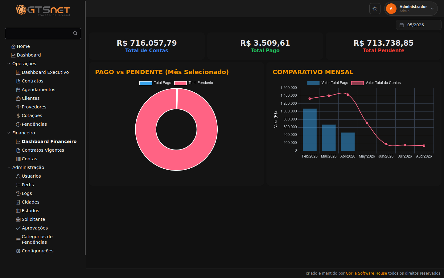
Task: Click the Dashboard Executivo bar chart icon
Action: 18,73
